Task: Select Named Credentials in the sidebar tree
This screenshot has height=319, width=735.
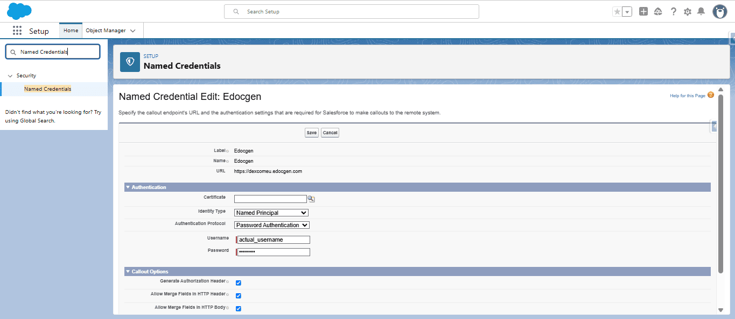Action: (x=47, y=89)
